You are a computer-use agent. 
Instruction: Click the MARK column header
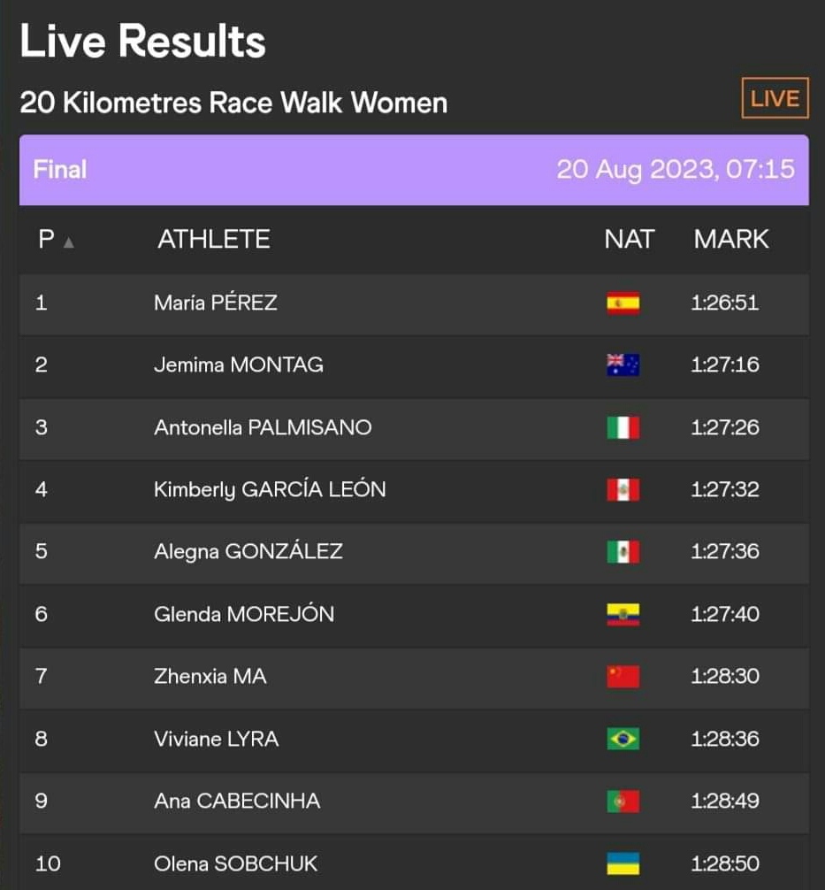pyautogui.click(x=731, y=239)
